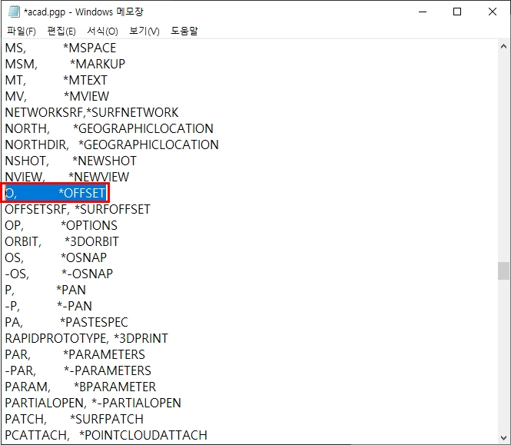Click the NSHOT, *NEWSHOT line
The height and width of the screenshot is (445, 511).
coord(71,161)
